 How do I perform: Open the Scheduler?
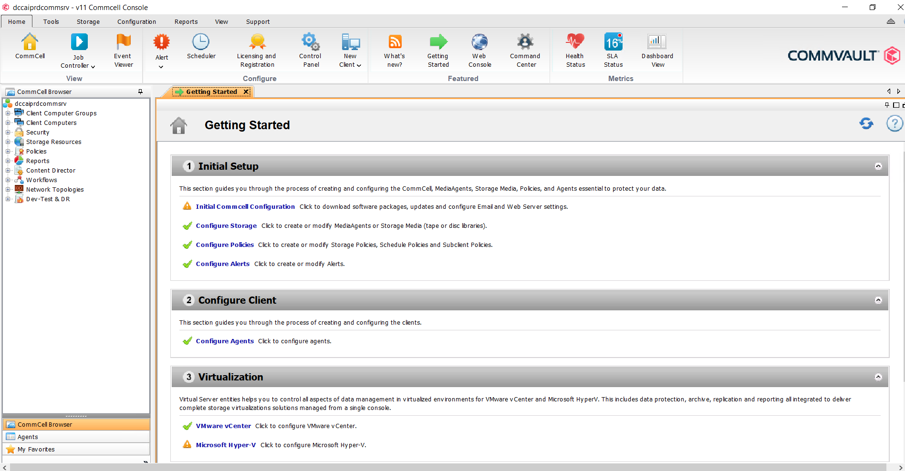(x=201, y=46)
